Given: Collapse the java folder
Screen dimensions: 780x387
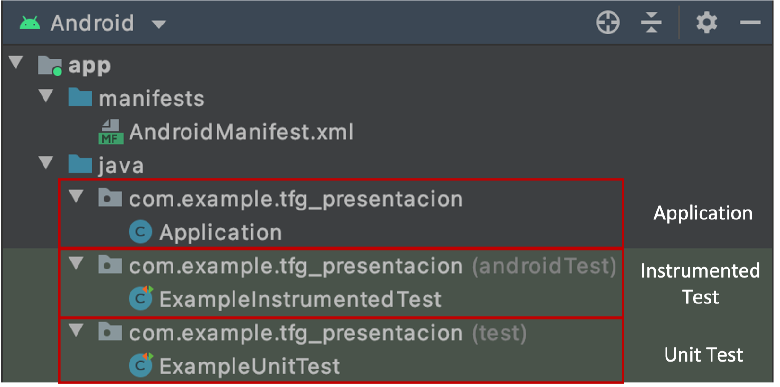Looking at the screenshot, I should (46, 163).
